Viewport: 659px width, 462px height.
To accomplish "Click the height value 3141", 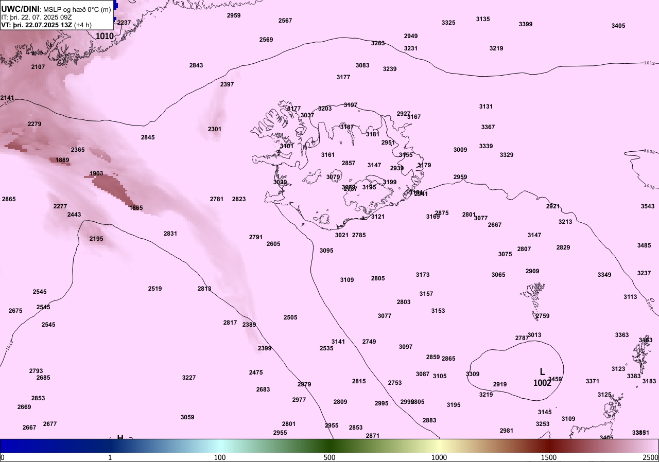I will [x=338, y=342].
